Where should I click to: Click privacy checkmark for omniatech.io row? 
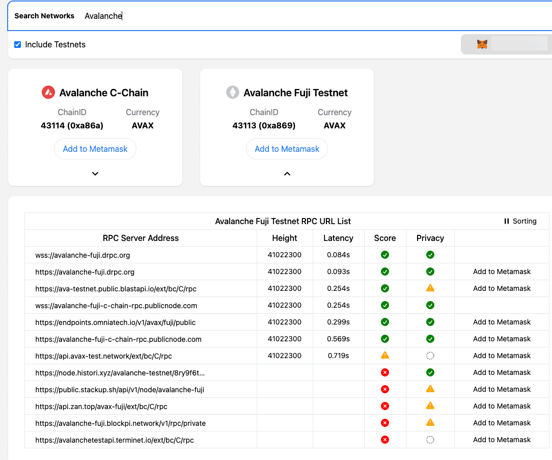pos(430,322)
